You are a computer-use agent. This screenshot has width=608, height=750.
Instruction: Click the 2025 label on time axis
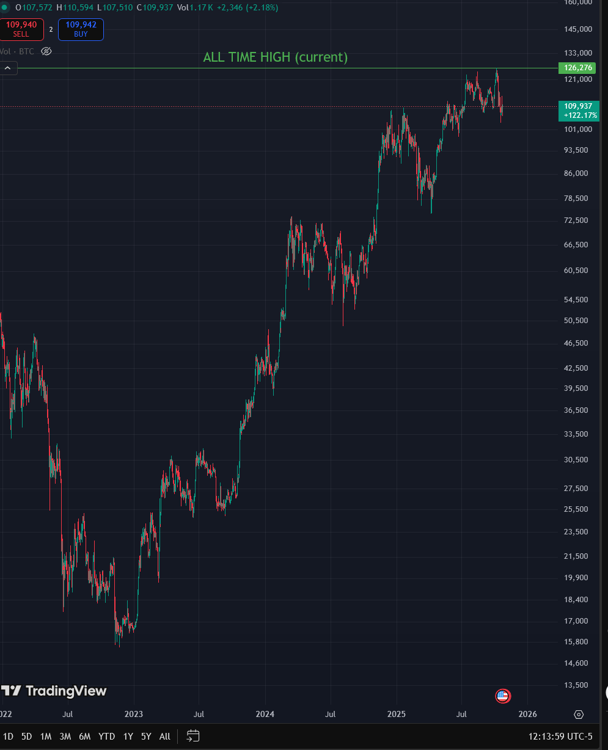point(397,714)
